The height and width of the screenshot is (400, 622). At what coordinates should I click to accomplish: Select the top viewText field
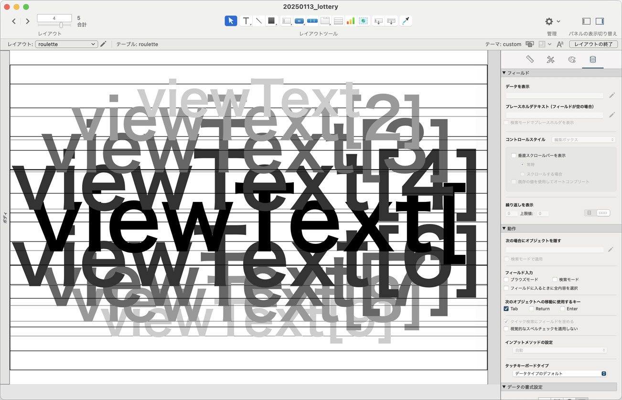click(x=248, y=99)
